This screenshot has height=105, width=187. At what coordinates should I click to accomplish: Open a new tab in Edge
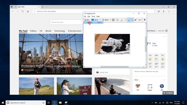tap(43, 7)
